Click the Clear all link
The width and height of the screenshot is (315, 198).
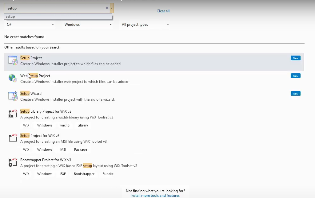click(x=163, y=11)
